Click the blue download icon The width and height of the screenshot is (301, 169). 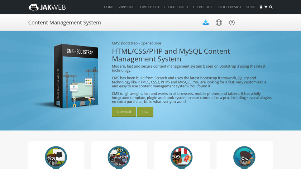(x=206, y=23)
